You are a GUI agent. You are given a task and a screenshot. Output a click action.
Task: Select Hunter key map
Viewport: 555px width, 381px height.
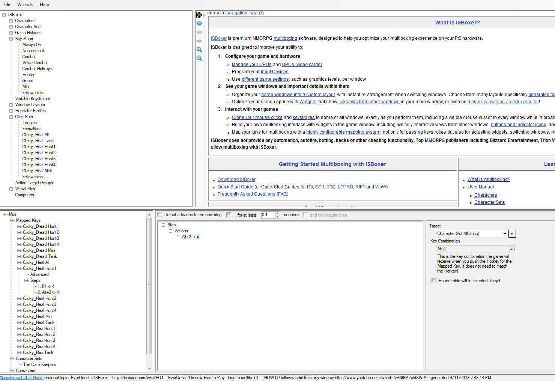tap(29, 75)
